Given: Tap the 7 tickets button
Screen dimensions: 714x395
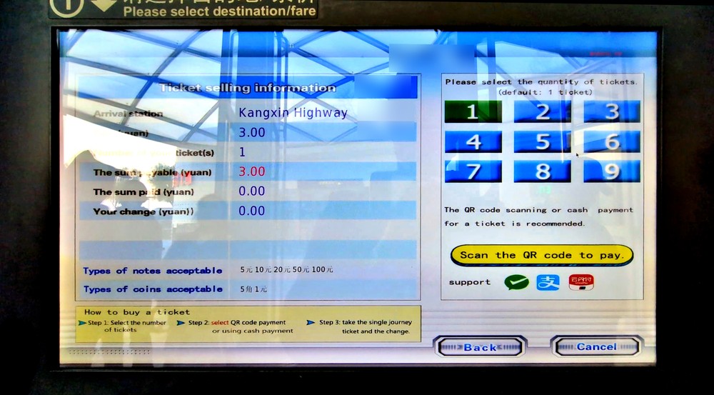Looking at the screenshot, I should tap(473, 171).
